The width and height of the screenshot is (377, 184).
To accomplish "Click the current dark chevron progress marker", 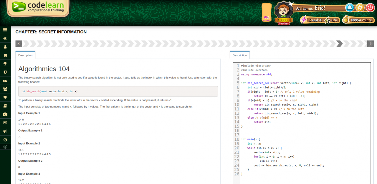I will (340, 44).
